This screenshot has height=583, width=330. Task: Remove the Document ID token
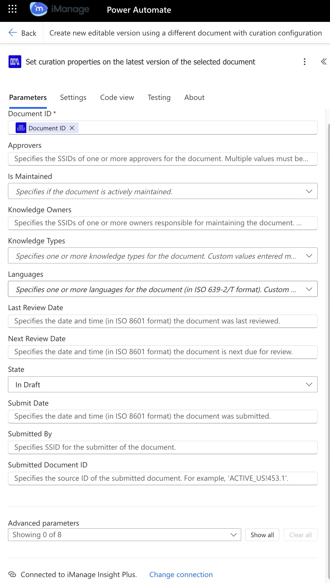72,128
